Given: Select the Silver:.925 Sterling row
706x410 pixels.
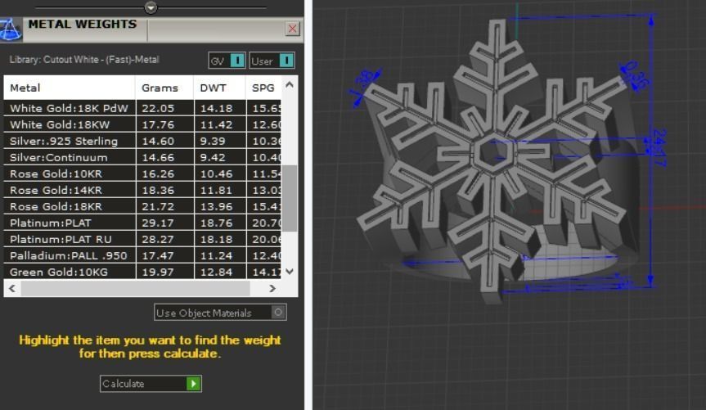Looking at the screenshot, I should point(142,141).
